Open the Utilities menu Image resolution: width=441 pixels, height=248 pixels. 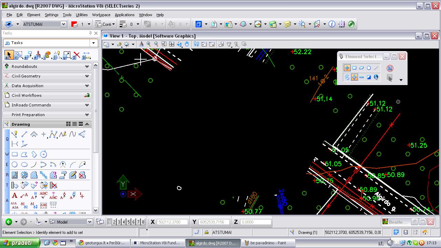click(x=82, y=15)
